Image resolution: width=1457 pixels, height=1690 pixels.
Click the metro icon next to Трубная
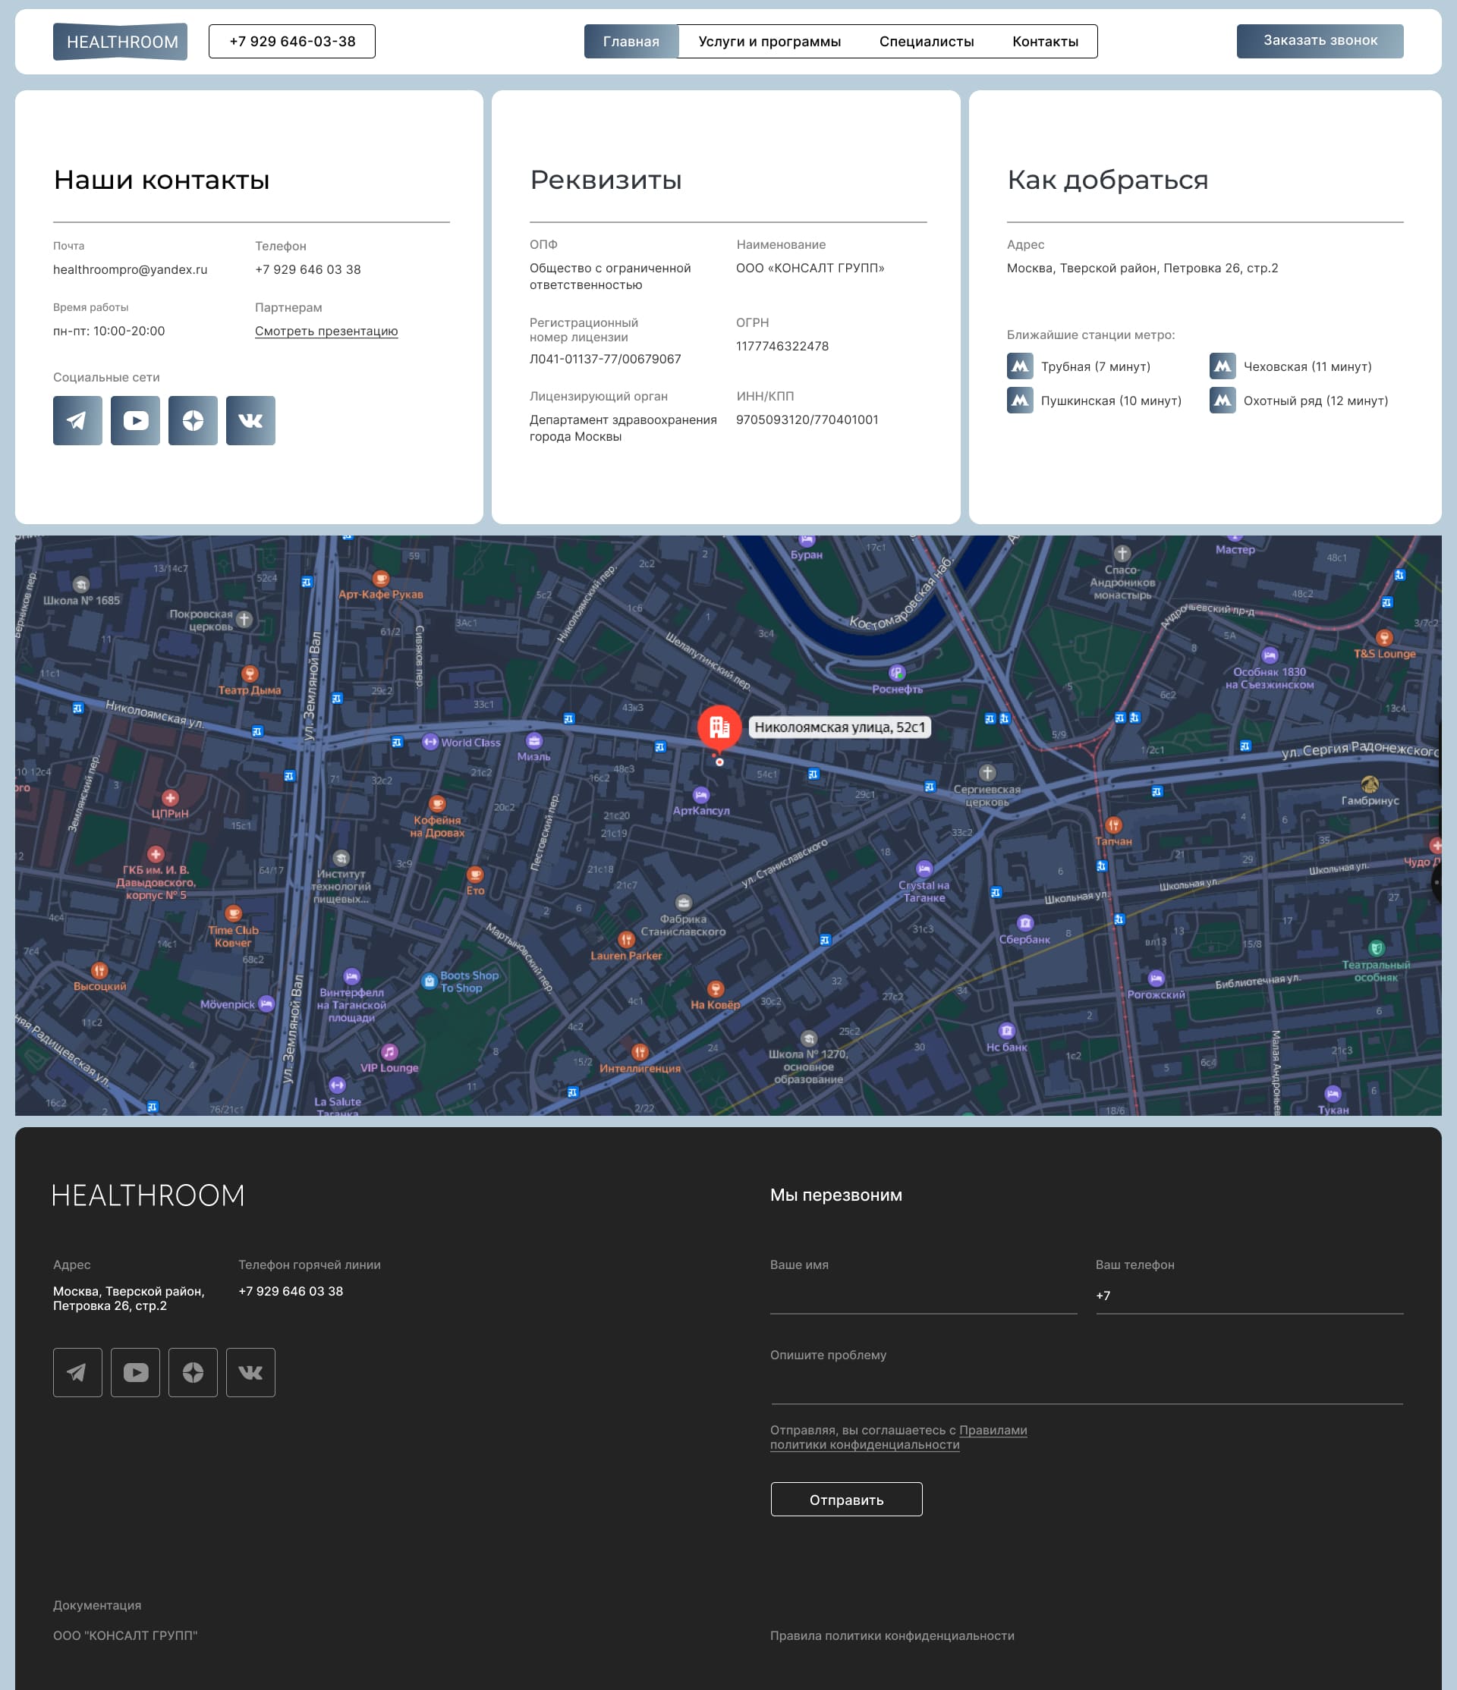coord(1020,366)
